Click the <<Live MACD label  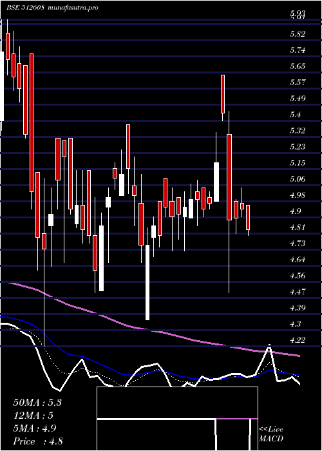pos(271,434)
